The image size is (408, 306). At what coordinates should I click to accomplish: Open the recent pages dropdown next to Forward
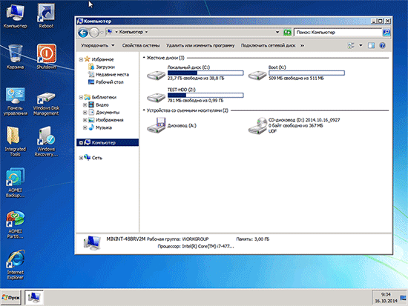(102, 33)
